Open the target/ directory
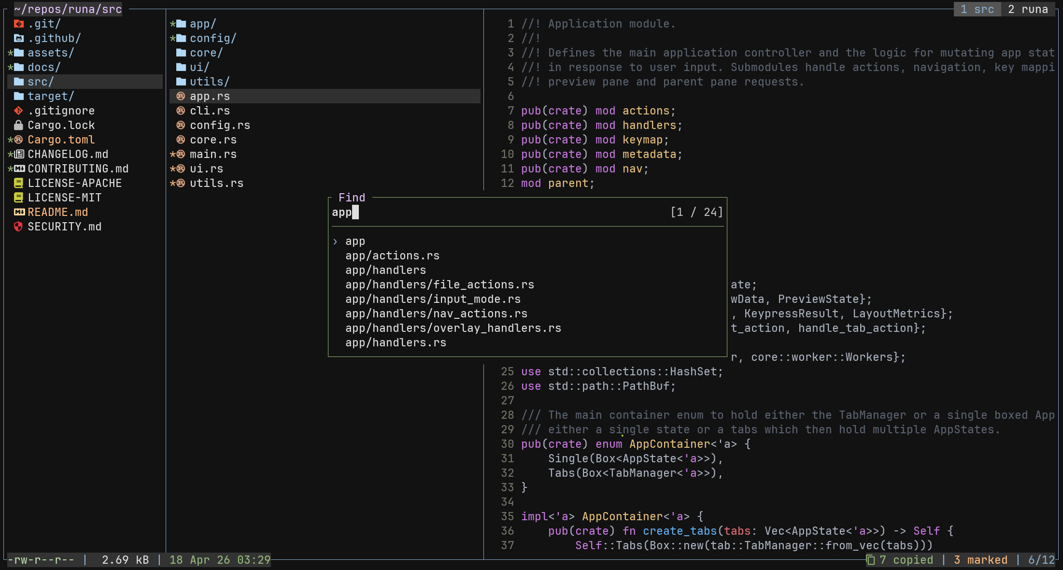This screenshot has width=1063, height=570. (x=50, y=96)
